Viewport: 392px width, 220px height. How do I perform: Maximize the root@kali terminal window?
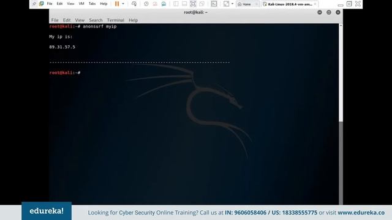click(329, 12)
